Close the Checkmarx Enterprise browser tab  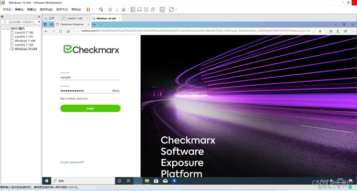coord(89,24)
